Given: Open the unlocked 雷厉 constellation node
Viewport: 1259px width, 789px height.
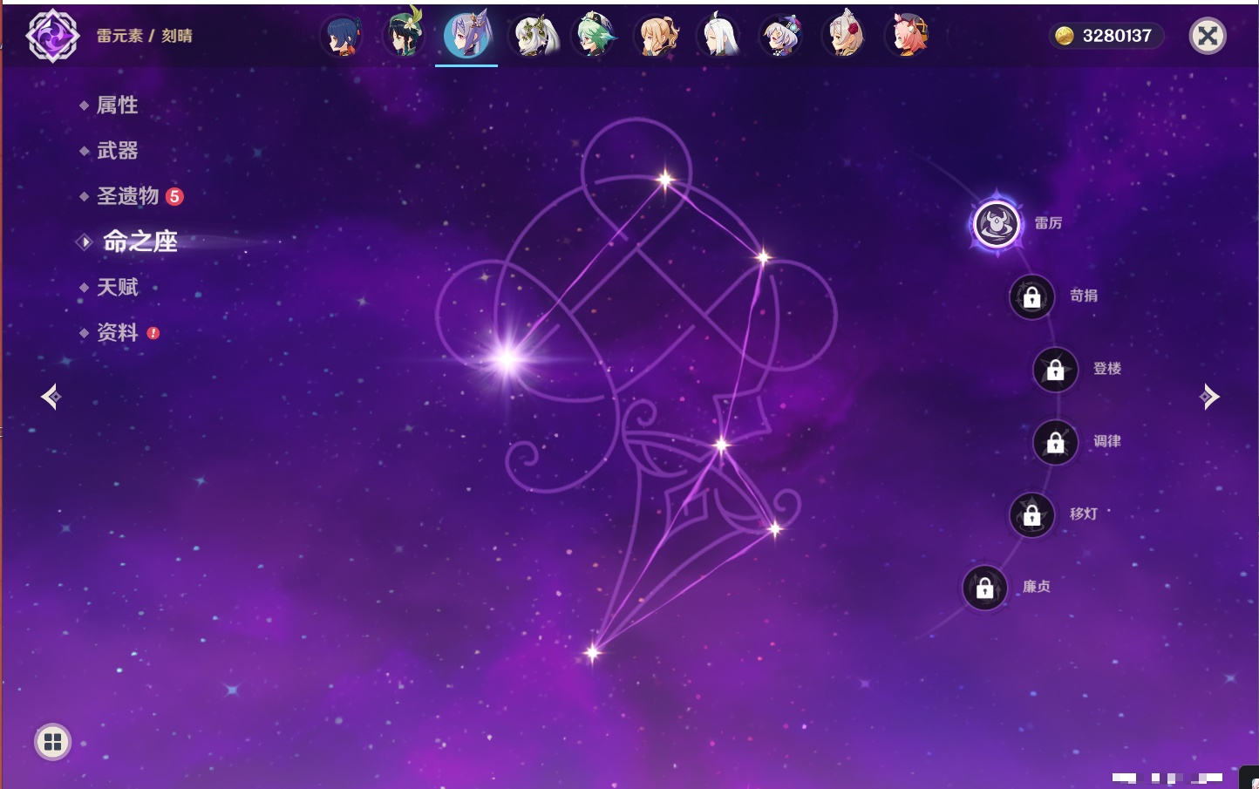Looking at the screenshot, I should [997, 224].
